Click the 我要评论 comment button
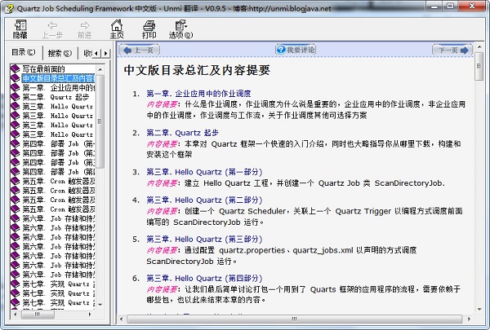490x330 pixels. click(296, 50)
